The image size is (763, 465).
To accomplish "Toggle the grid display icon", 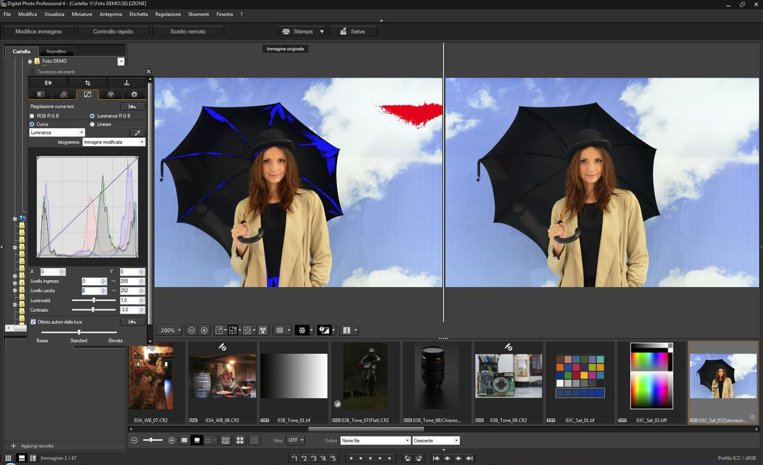I will [278, 330].
